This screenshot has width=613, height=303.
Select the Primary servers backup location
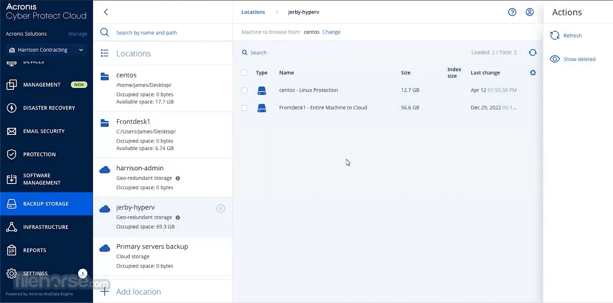162,256
